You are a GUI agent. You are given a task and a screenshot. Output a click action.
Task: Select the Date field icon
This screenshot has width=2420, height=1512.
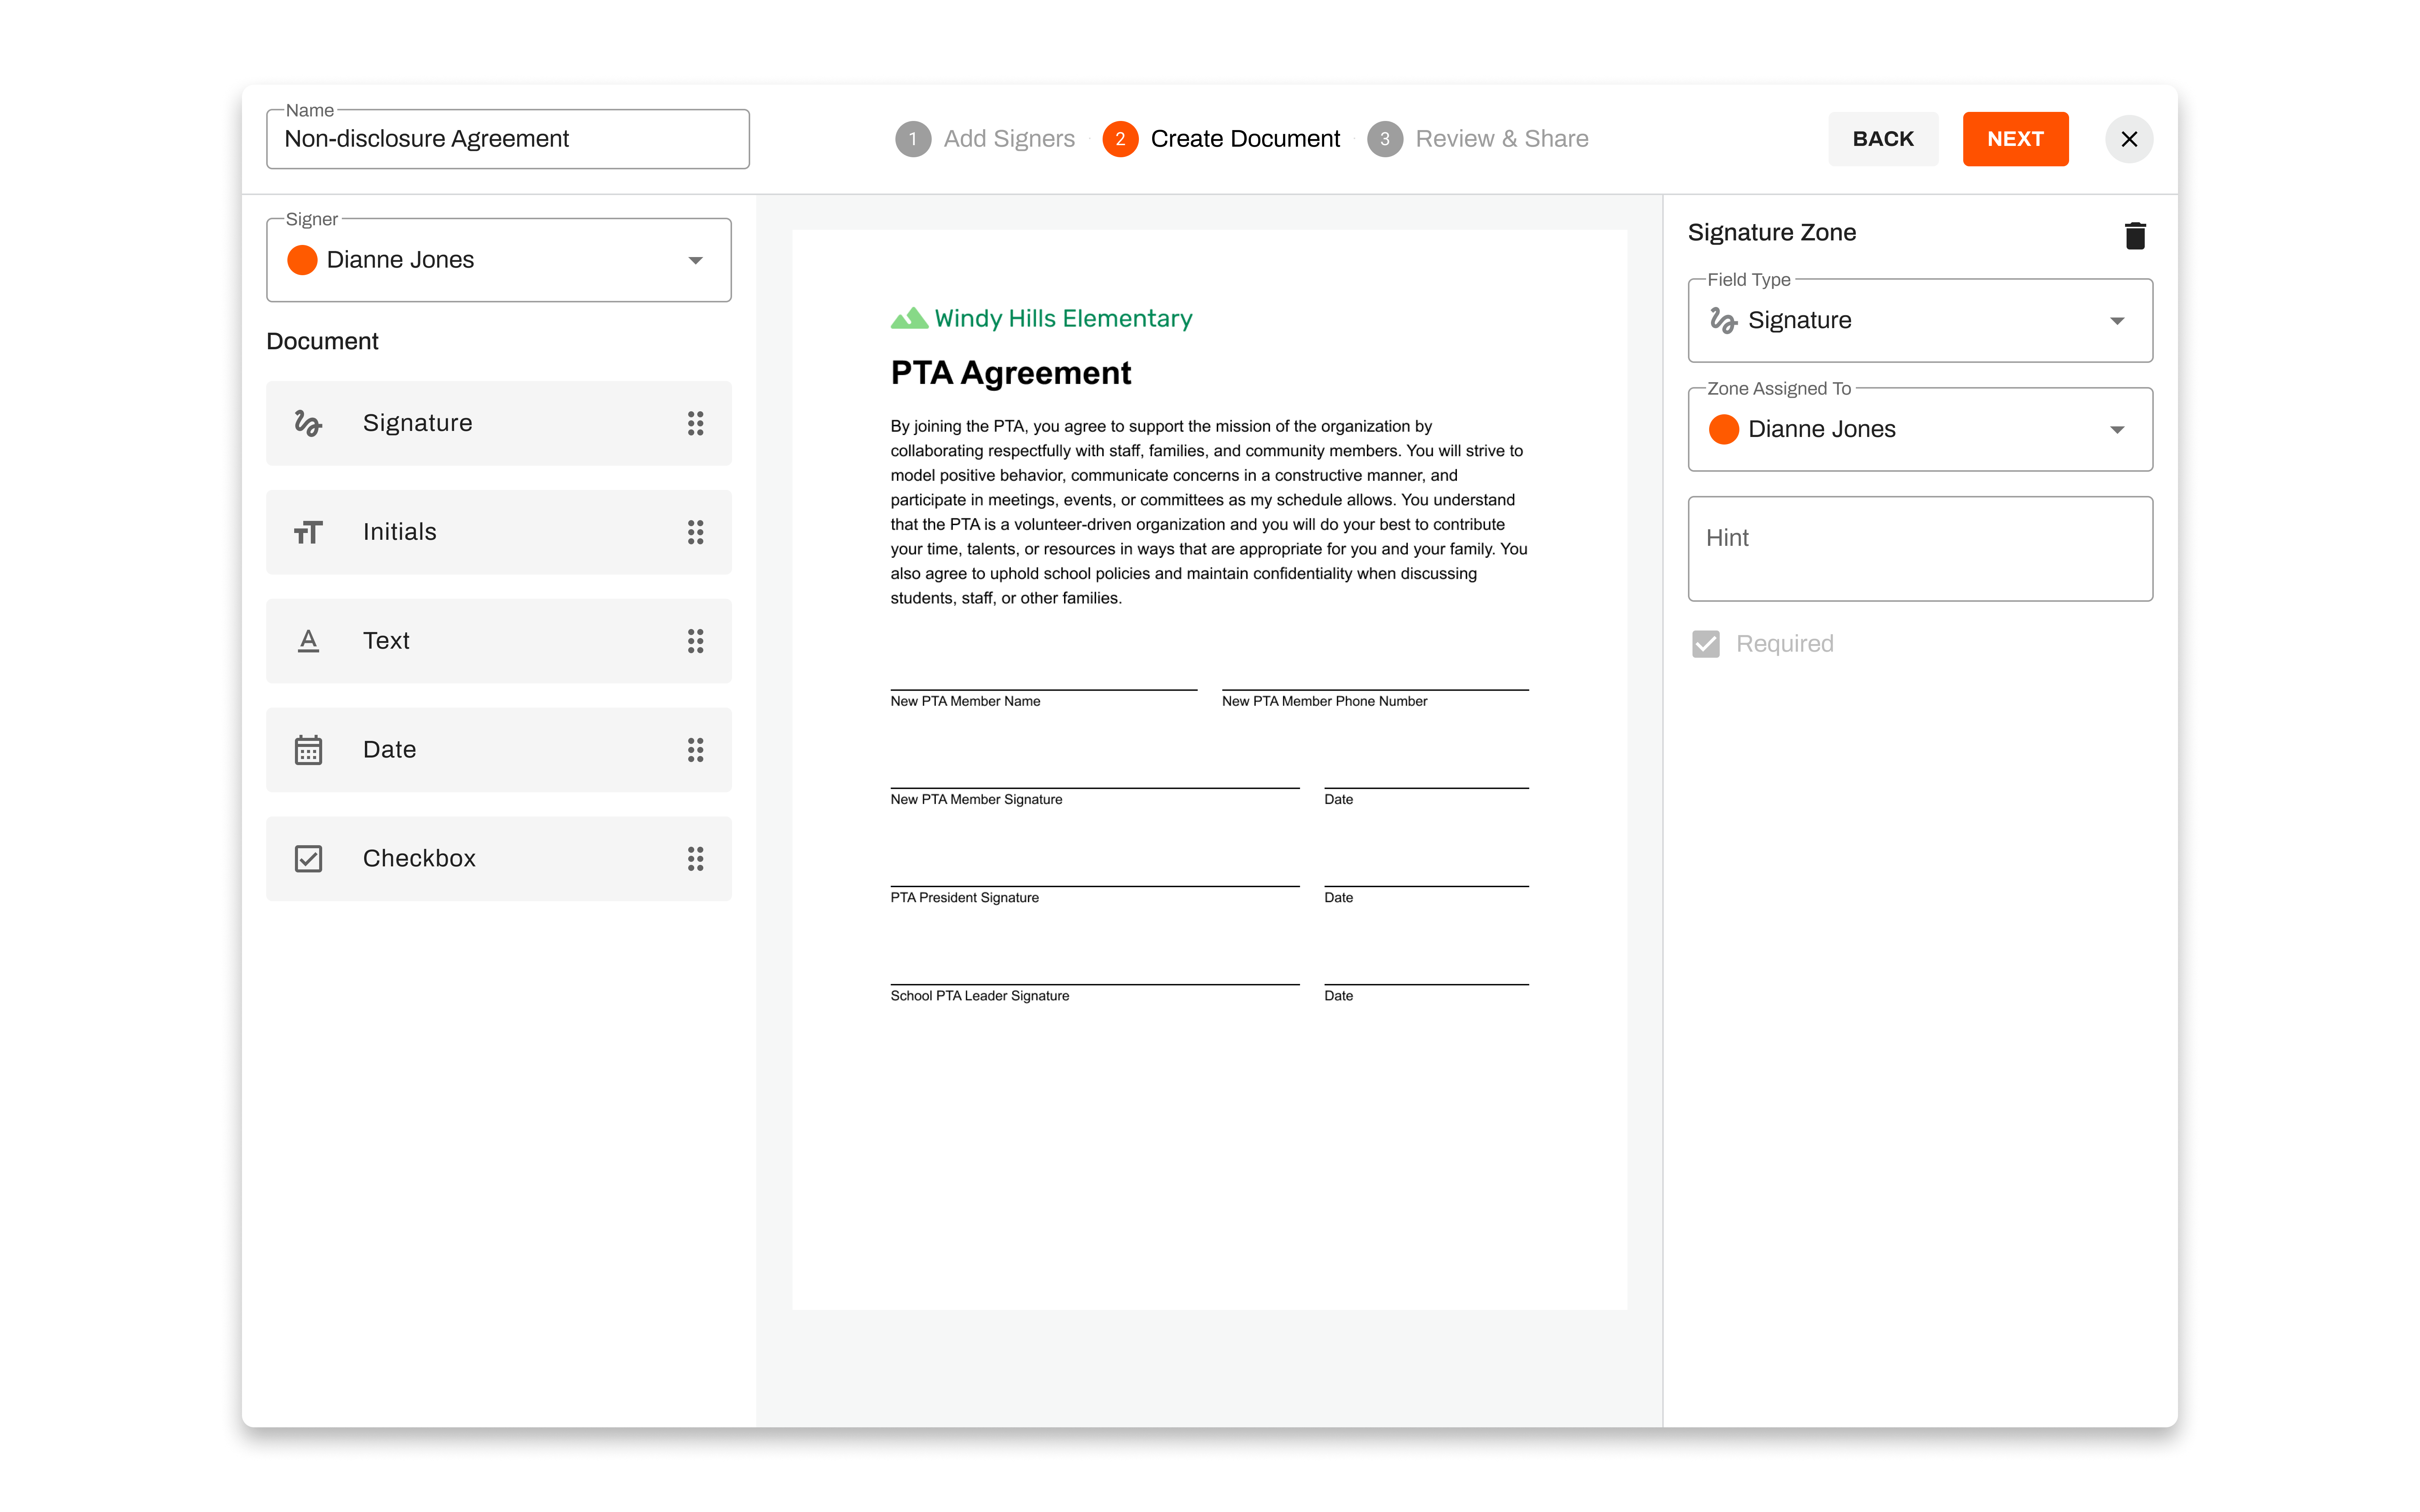click(x=308, y=749)
